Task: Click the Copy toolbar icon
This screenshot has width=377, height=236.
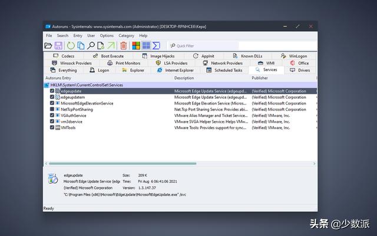Action: coord(81,46)
